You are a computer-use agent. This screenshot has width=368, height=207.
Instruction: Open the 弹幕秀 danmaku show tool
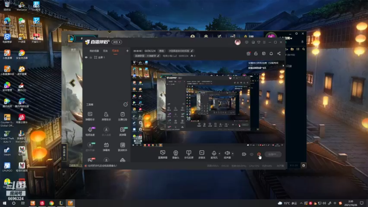pyautogui.click(x=106, y=147)
